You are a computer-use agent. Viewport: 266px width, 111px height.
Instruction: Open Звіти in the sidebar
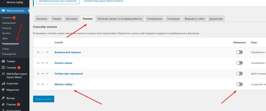point(5,38)
